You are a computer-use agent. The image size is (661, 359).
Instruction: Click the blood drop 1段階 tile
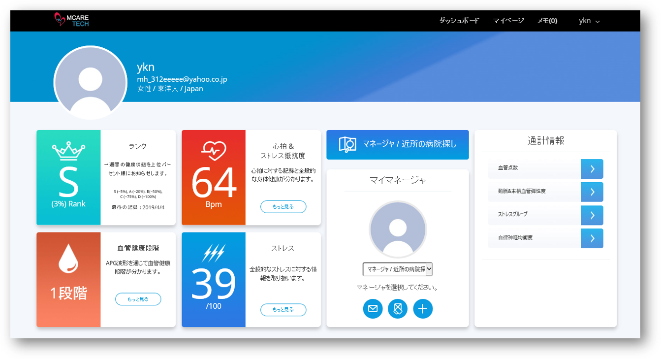(68, 280)
